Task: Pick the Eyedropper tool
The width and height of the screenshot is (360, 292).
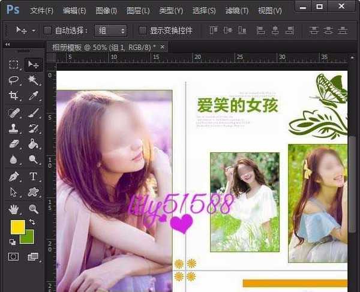Action: tap(33, 96)
